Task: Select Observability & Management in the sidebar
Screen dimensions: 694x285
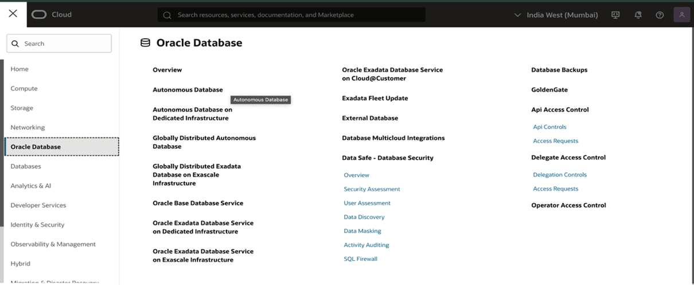Action: tap(53, 244)
